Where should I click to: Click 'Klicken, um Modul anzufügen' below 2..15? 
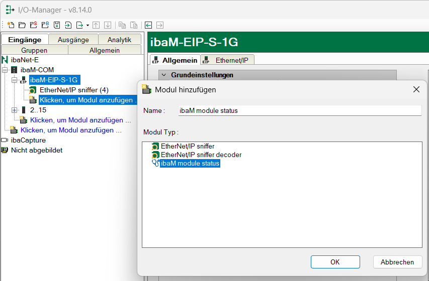(80, 120)
